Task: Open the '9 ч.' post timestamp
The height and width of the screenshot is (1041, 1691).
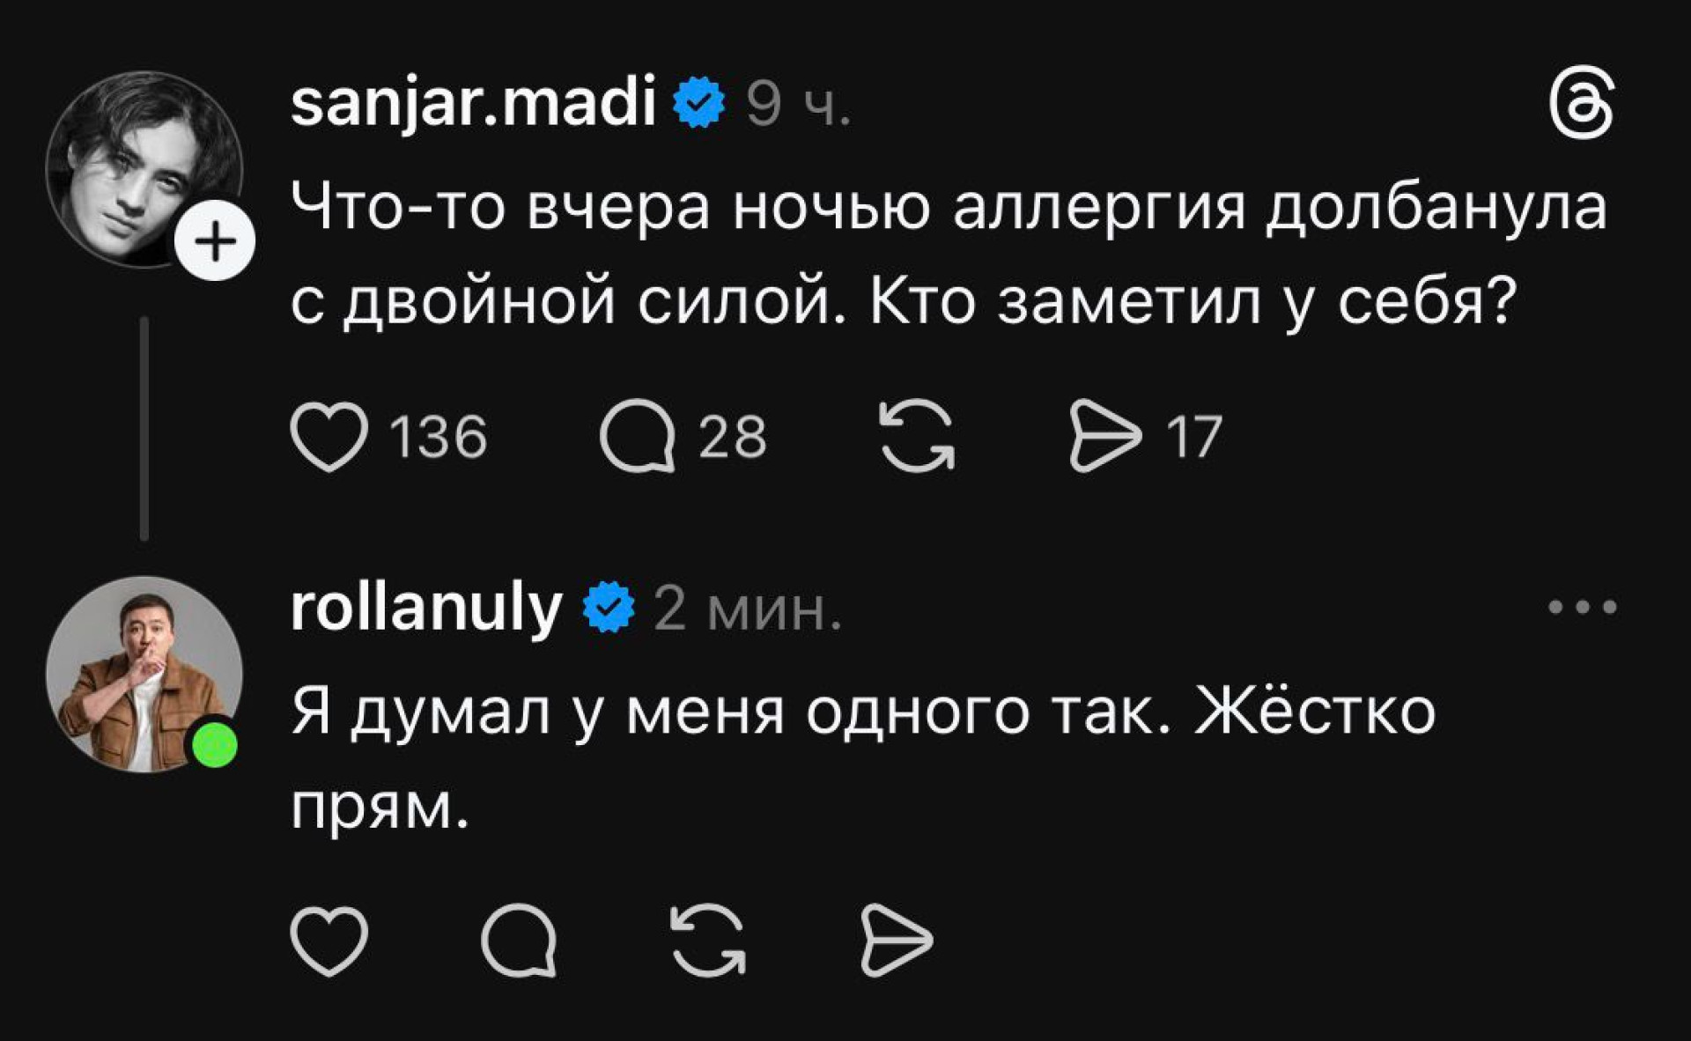Action: coord(798,106)
